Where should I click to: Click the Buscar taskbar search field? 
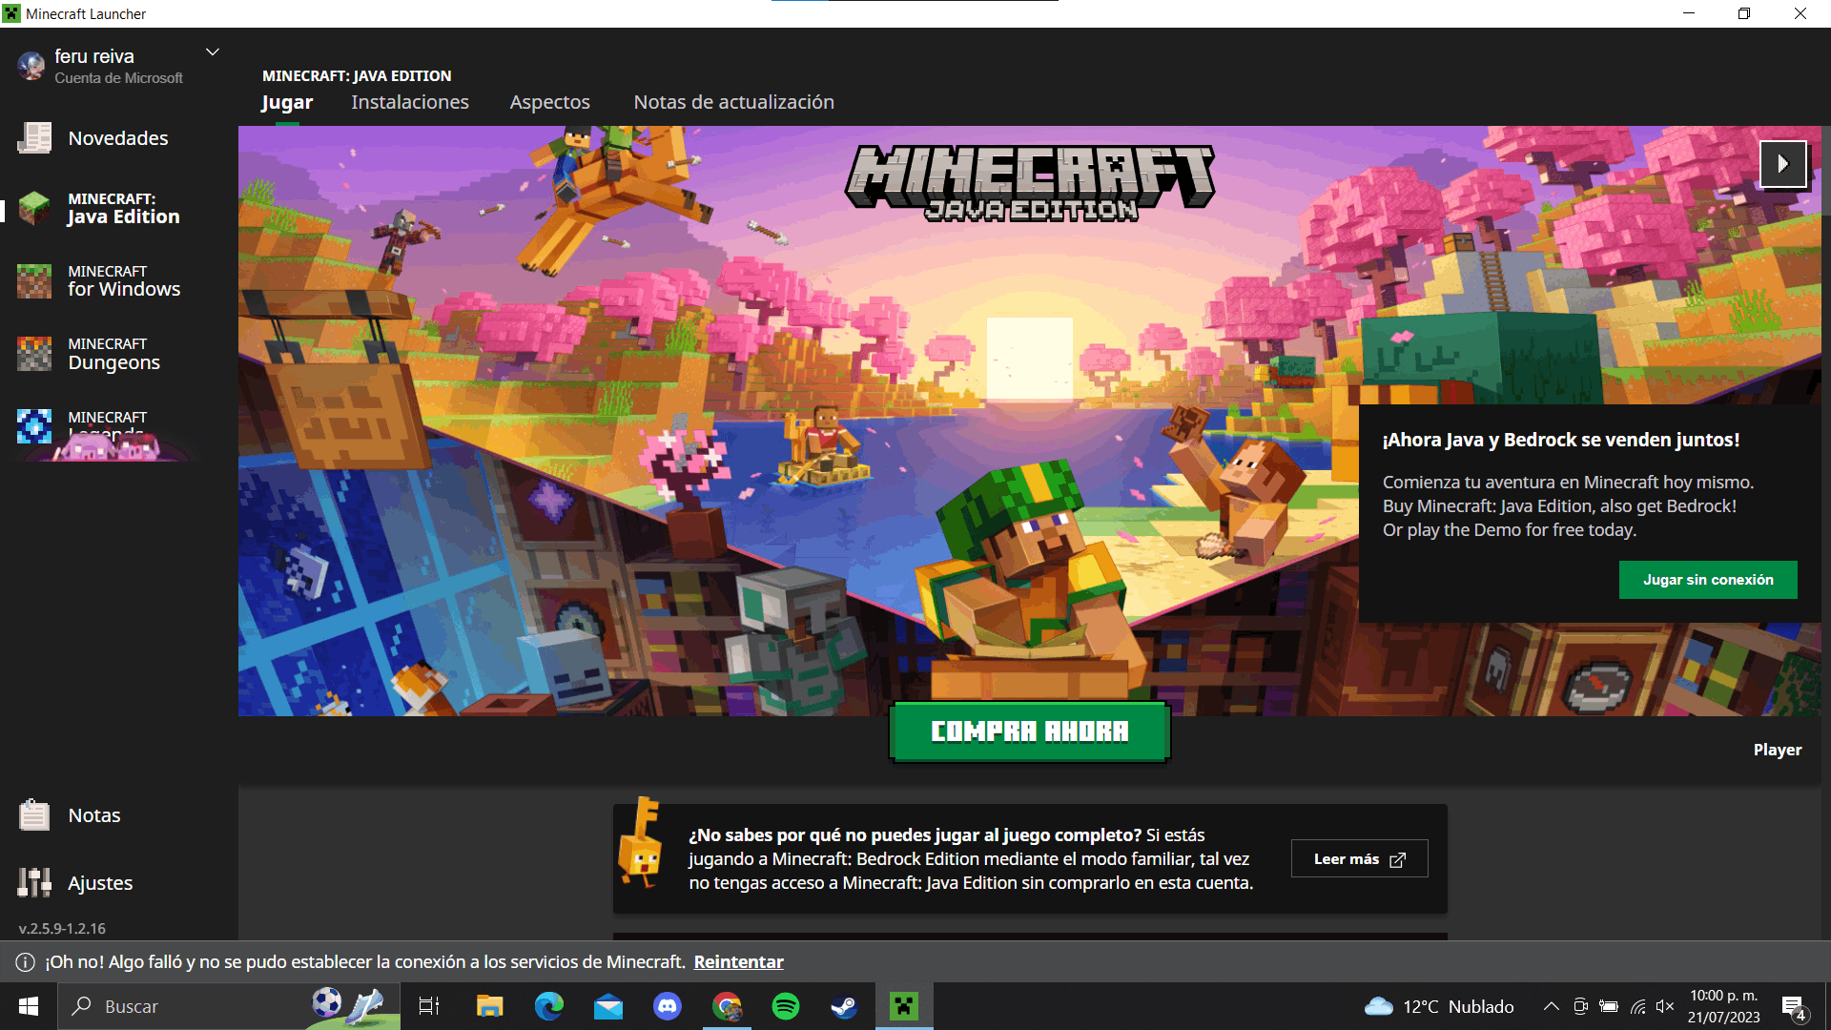tap(191, 1006)
